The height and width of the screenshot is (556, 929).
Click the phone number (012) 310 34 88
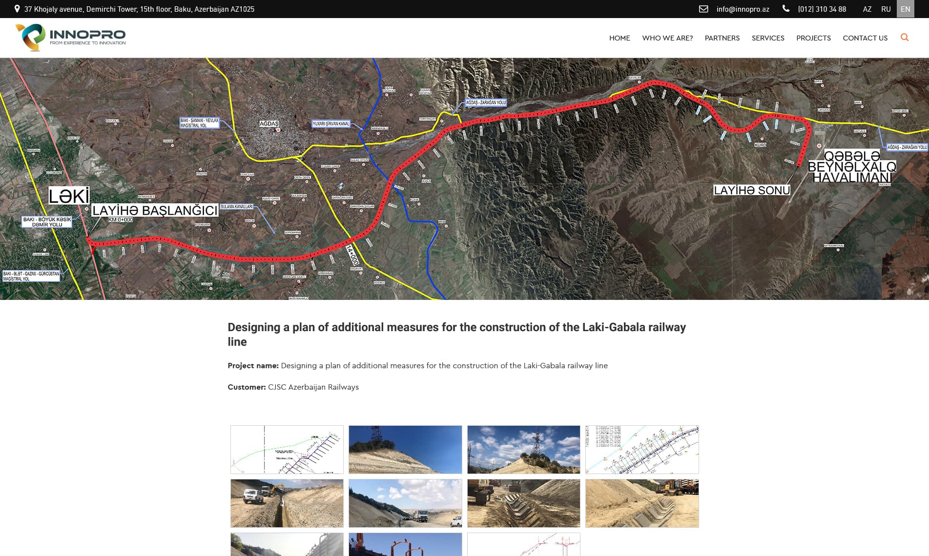tap(822, 9)
